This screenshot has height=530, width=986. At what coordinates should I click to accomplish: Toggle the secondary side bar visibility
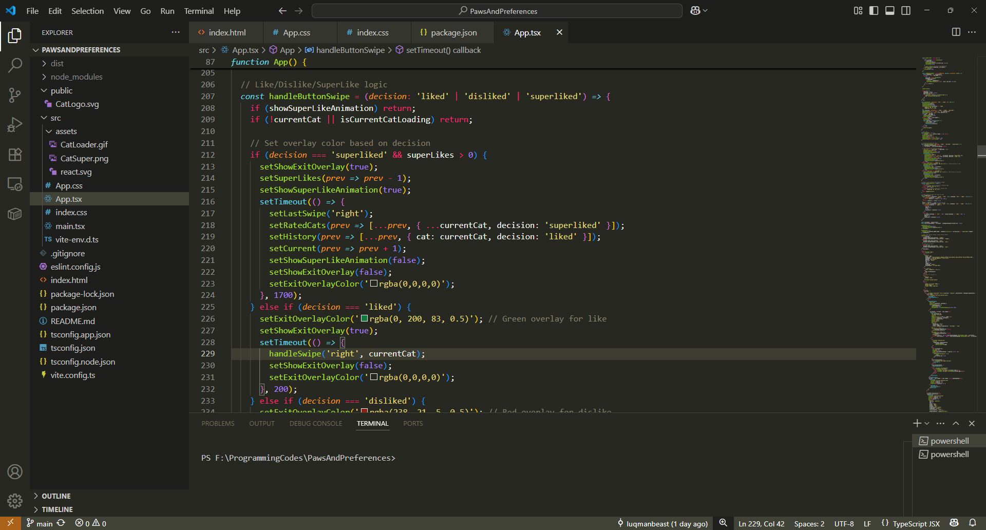906,11
